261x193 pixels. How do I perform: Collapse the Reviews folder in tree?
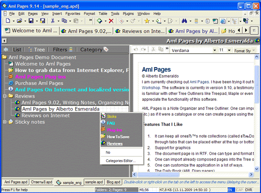(5, 96)
